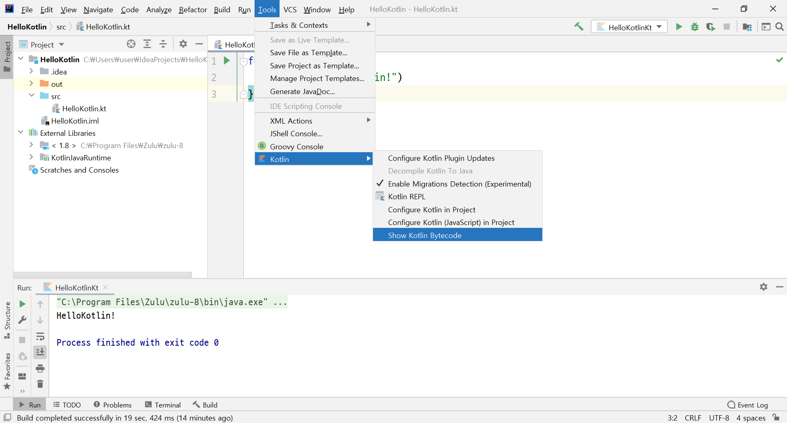This screenshot has height=423, width=787.
Task: Close the HelloKotlinKt run tab
Action: [106, 287]
